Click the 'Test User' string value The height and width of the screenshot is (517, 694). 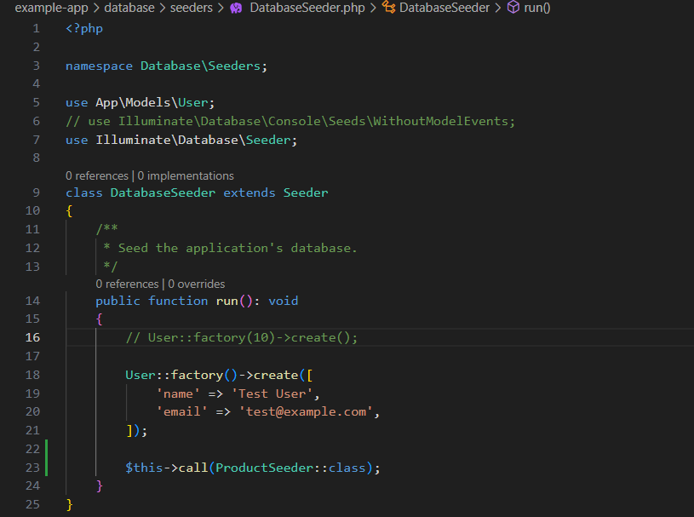[272, 394]
